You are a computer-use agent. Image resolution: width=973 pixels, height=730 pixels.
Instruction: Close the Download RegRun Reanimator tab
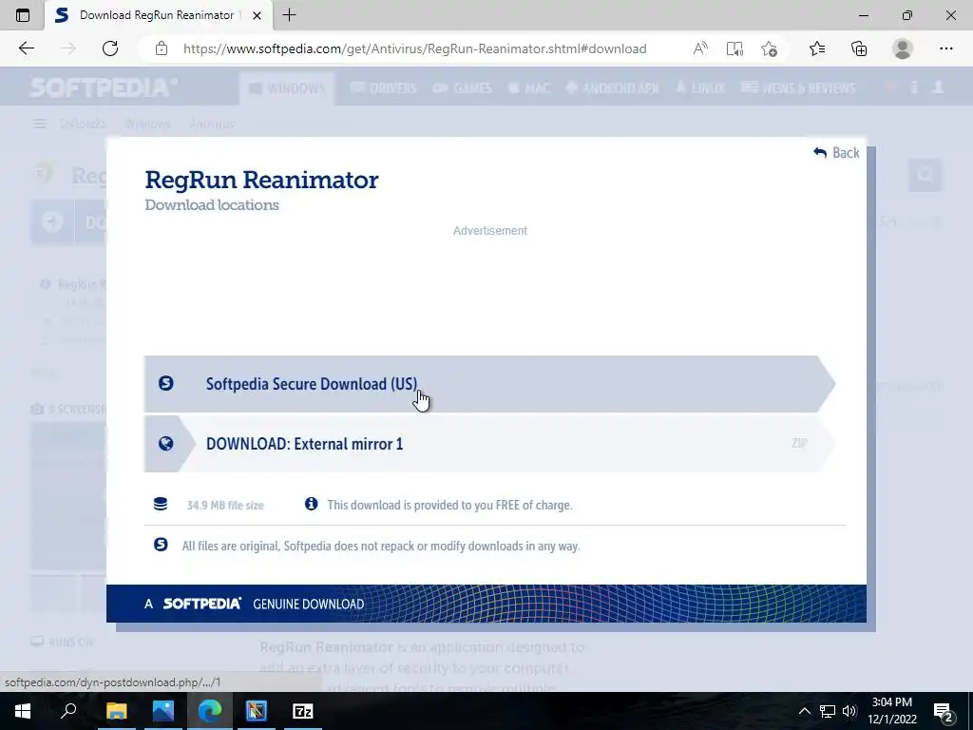click(x=257, y=15)
